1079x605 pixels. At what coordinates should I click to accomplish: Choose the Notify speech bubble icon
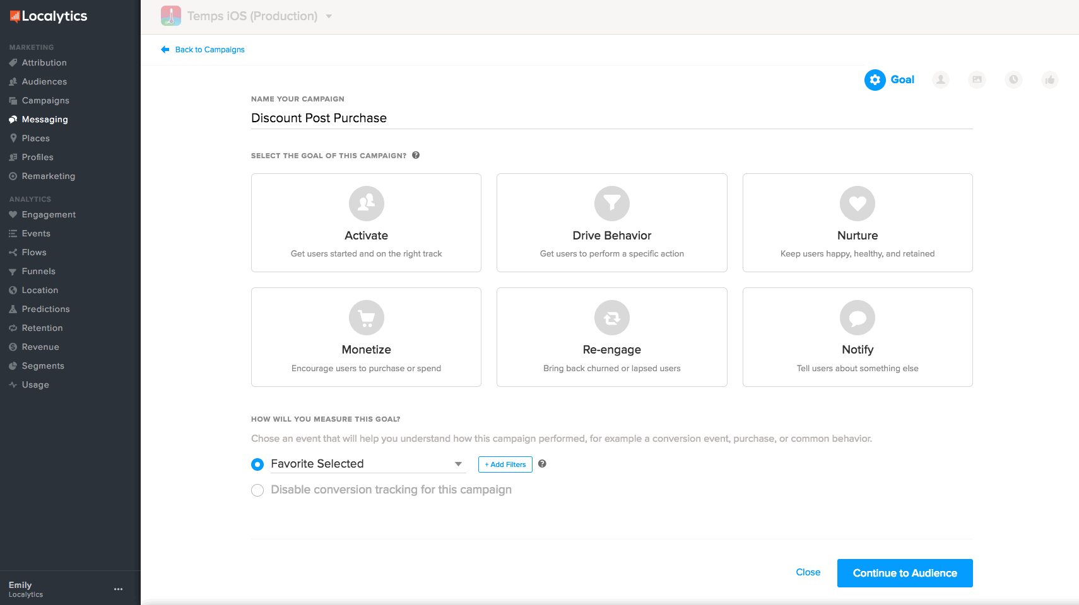coord(857,318)
